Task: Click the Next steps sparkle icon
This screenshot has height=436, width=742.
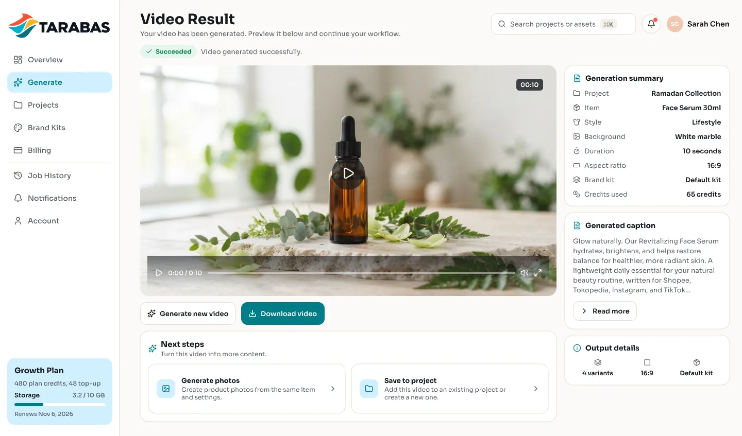Action: 153,348
